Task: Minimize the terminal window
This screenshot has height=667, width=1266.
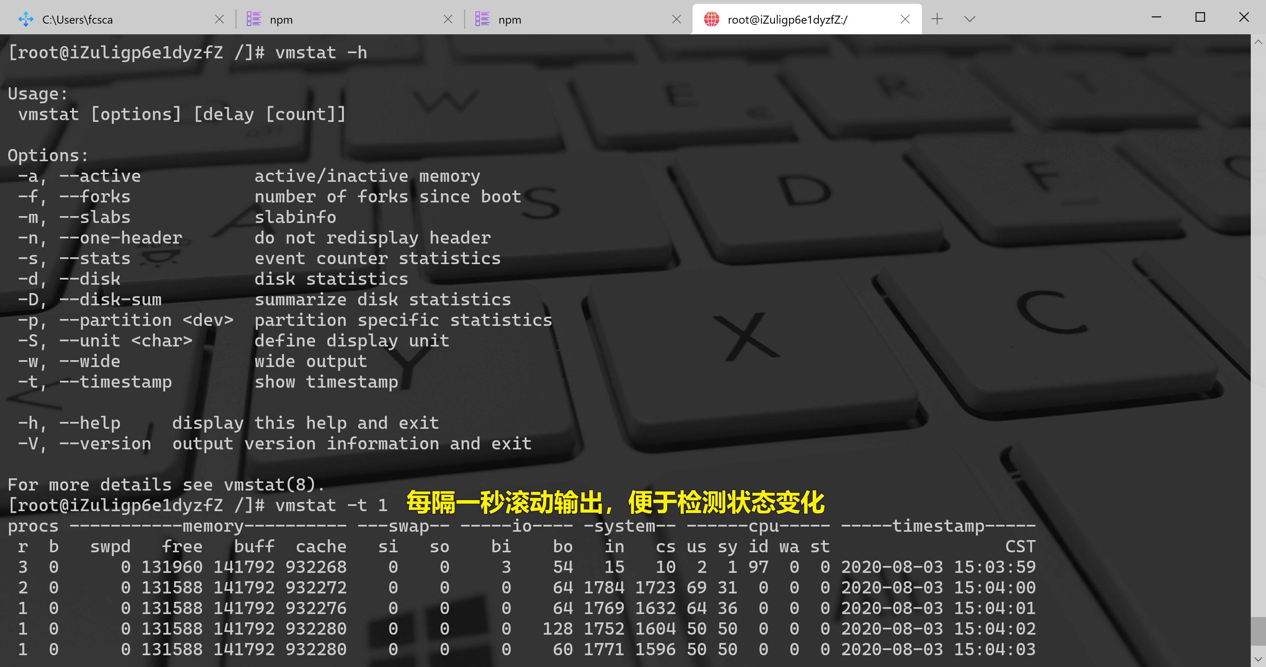Action: [x=1156, y=18]
